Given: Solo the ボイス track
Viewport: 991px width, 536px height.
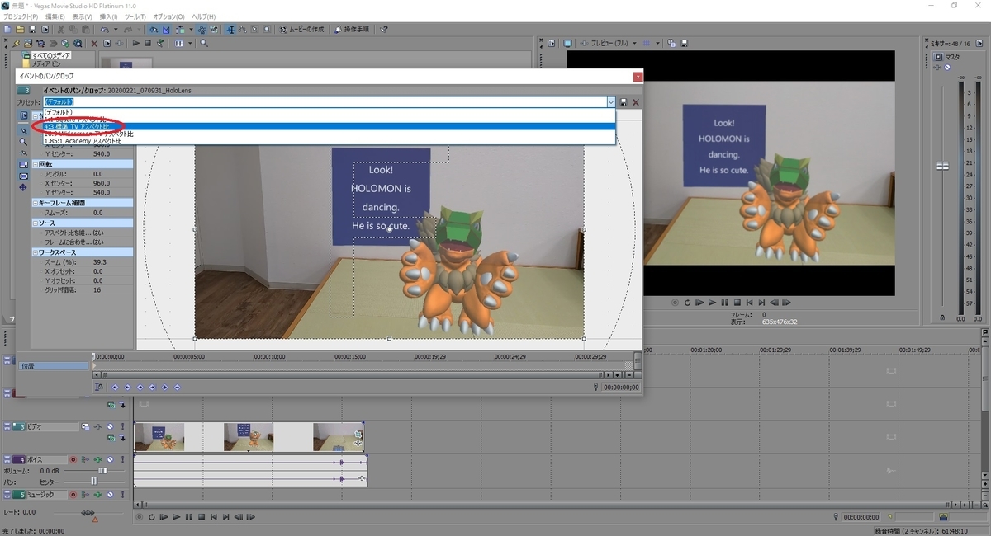Looking at the screenshot, I should [122, 460].
